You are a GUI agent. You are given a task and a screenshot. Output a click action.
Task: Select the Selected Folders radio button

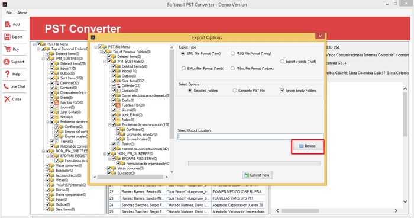(x=190, y=91)
